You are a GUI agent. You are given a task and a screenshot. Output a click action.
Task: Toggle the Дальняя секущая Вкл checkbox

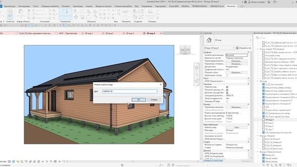[x=227, y=93]
